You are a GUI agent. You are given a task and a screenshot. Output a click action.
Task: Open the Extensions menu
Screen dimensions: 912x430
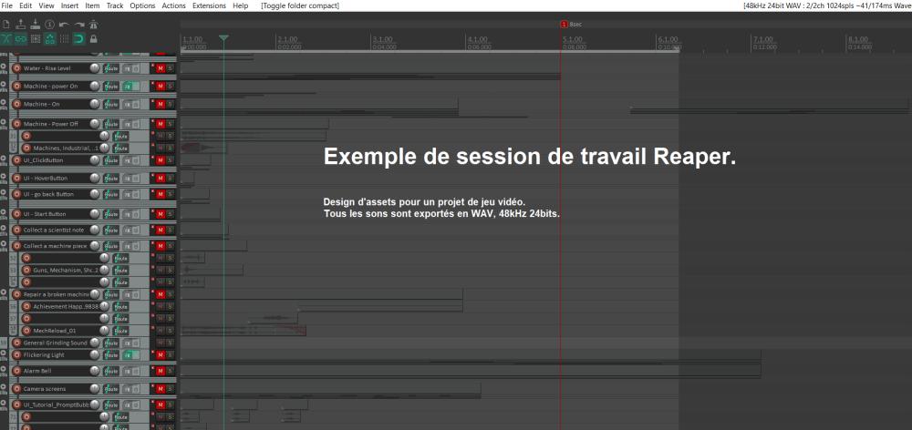(209, 5)
